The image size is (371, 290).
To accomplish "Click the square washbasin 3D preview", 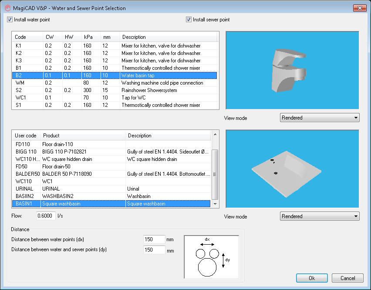I will coord(293,169).
